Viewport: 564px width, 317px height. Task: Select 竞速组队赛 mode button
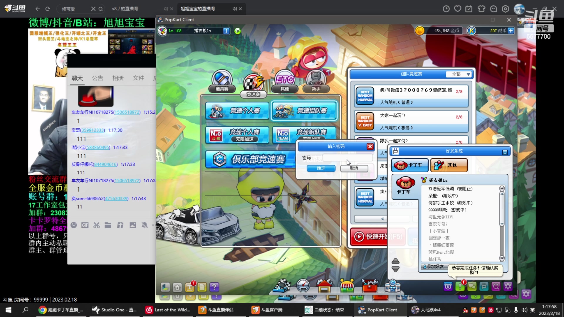pyautogui.click(x=304, y=111)
